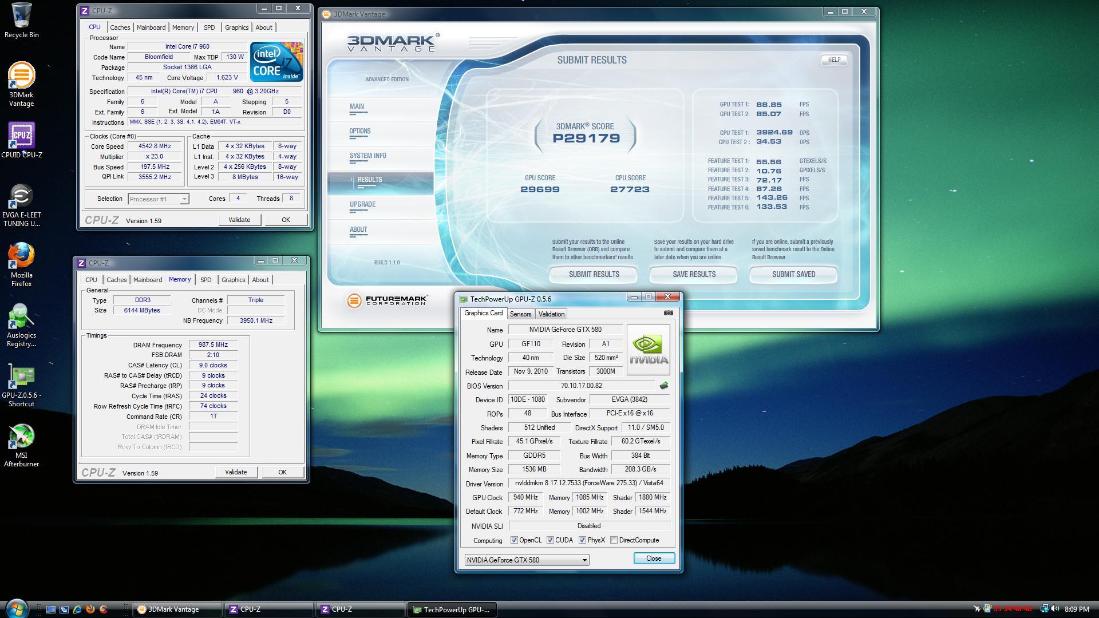Click HELP button in 3DMark Vantage
The height and width of the screenshot is (618, 1099).
coord(834,60)
